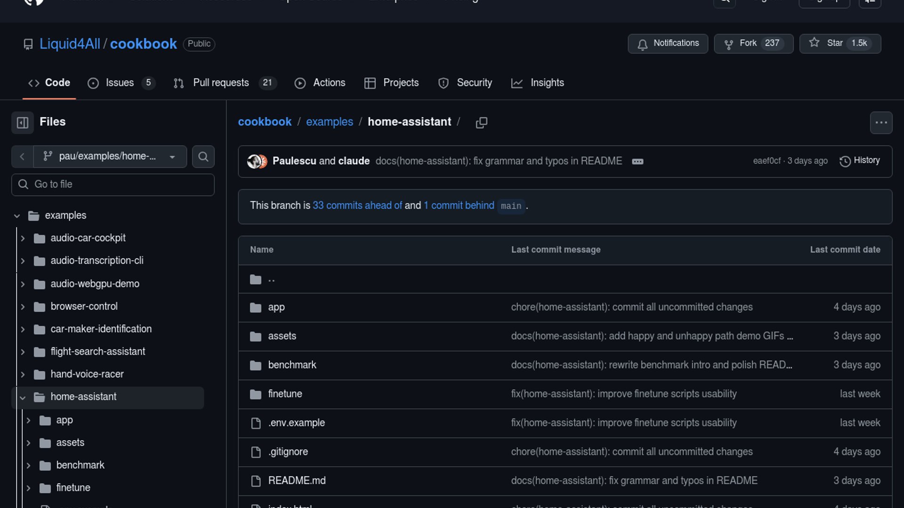Open the branch selector dropdown
This screenshot has width=904, height=508.
110,157
